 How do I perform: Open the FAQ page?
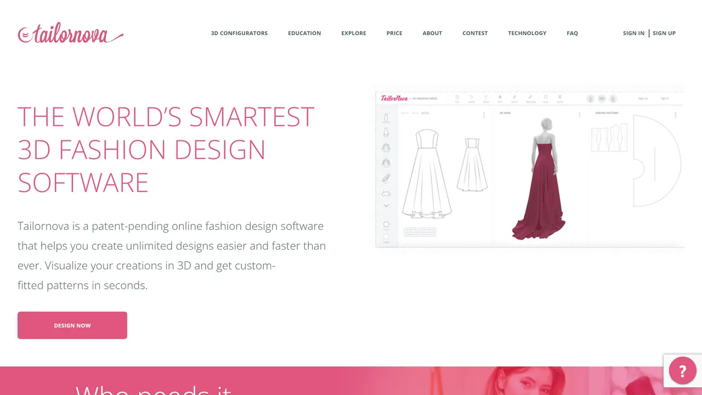pyautogui.click(x=572, y=33)
